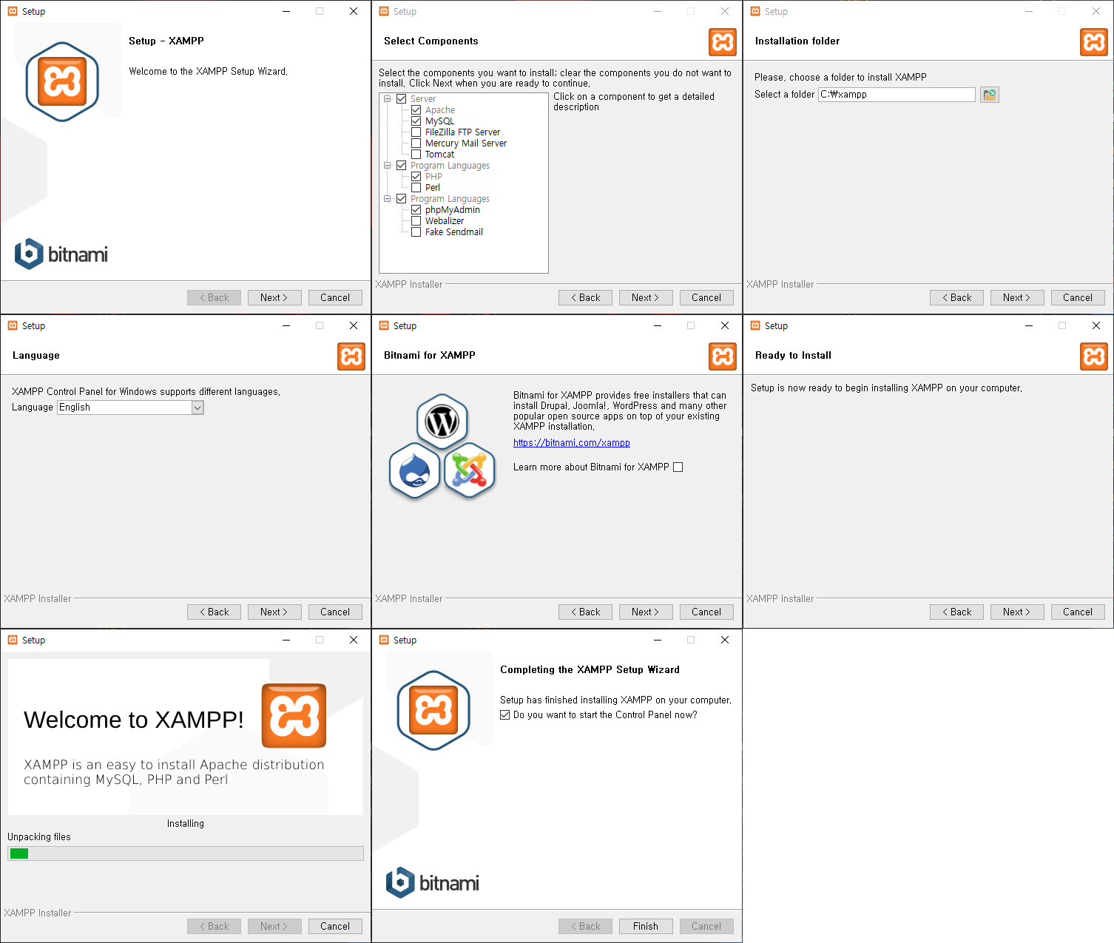This screenshot has width=1114, height=943.
Task: Uncheck Do you want to start the Control Panel now
Action: 505,715
